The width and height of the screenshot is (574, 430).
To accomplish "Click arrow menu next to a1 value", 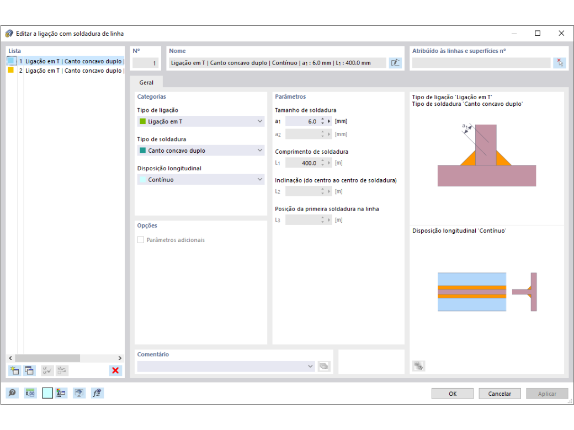I will [329, 121].
